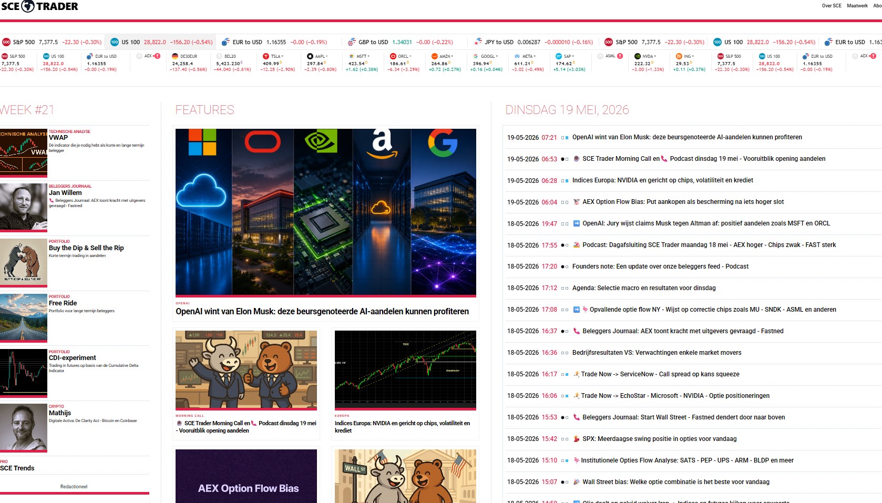
Task: Click the icon before 'Institutionele Opties Flow Analyse'
Action: coord(577,460)
